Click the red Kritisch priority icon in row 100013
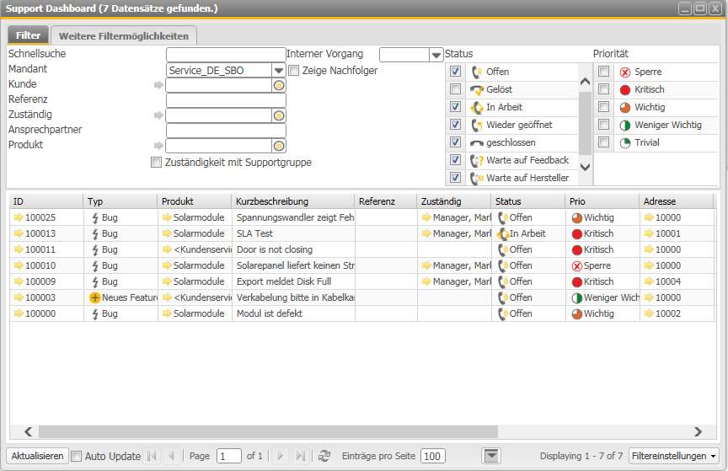 point(576,233)
